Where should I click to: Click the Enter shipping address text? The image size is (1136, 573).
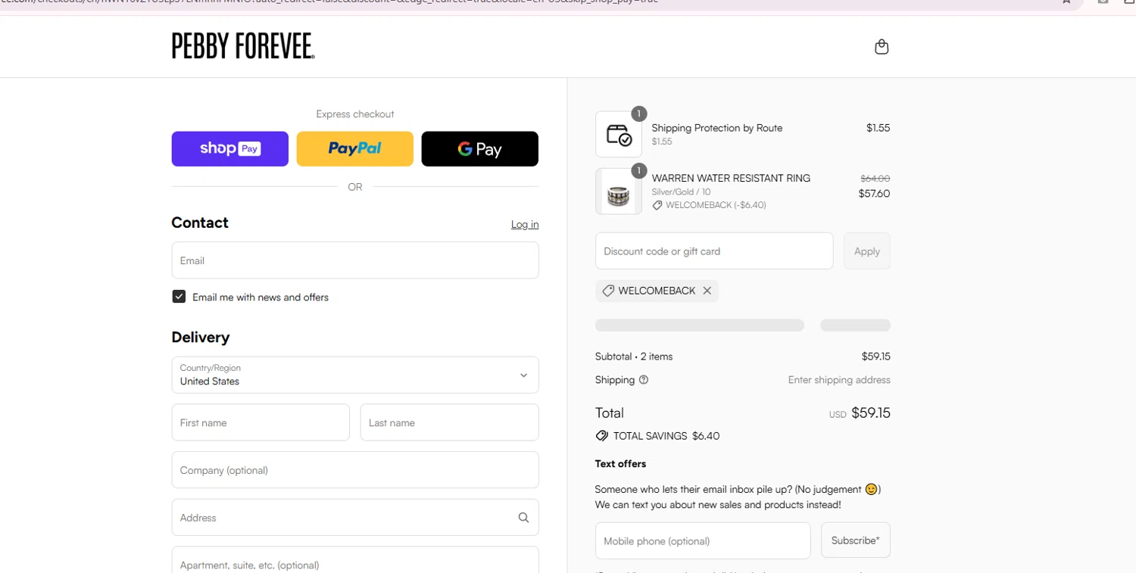pyautogui.click(x=839, y=380)
